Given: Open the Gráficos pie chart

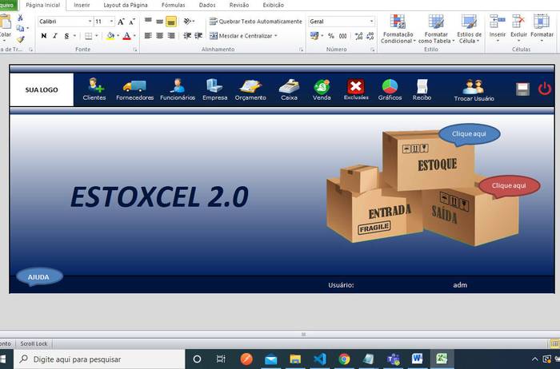Looking at the screenshot, I should point(390,86).
